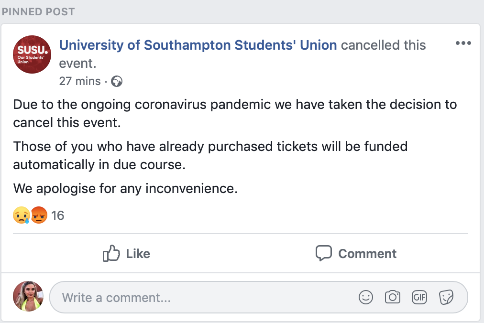Click the Like button label
Viewport: 484px width, 323px height.
pyautogui.click(x=138, y=254)
